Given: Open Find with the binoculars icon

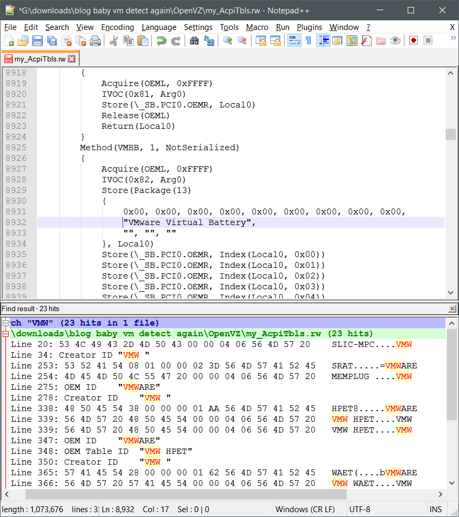Looking at the screenshot, I should tap(194, 41).
